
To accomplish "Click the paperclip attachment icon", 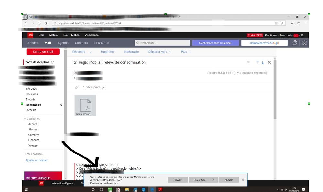I will 77,87.
